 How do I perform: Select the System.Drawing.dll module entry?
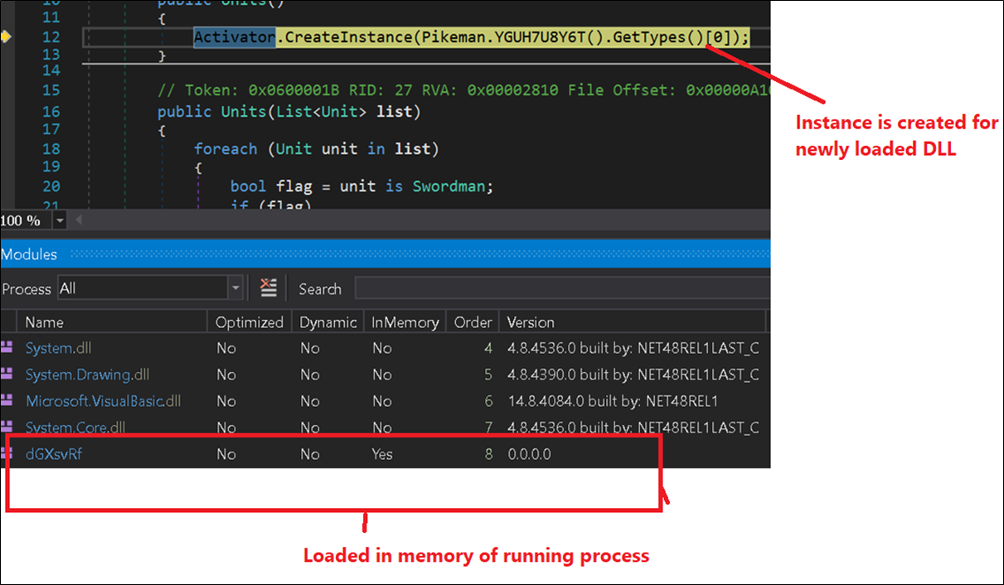[x=87, y=375]
